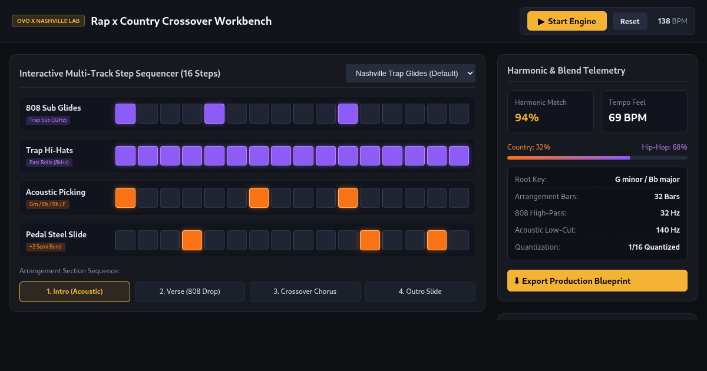Click the Harmonic & Blend Telemetry heading
Screen dimensions: 707x371
566,70
